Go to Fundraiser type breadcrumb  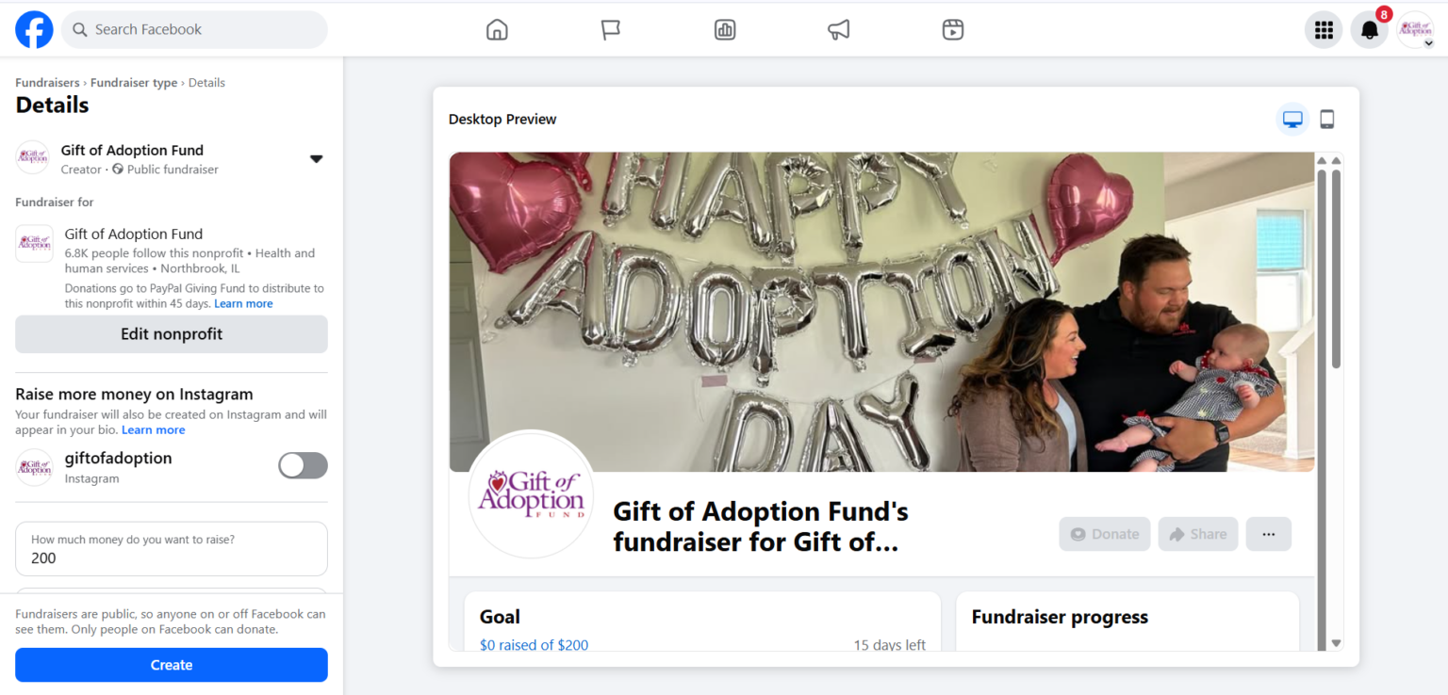coord(134,83)
